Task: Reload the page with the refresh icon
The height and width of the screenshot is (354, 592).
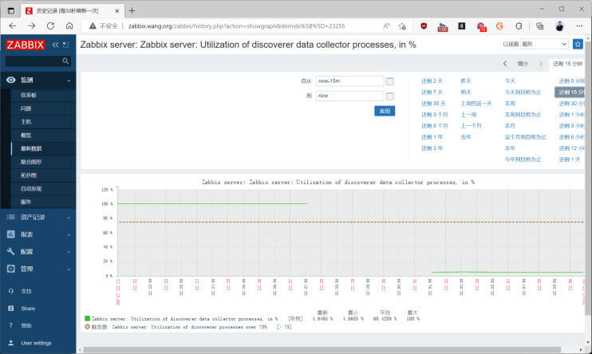Action: click(50, 26)
